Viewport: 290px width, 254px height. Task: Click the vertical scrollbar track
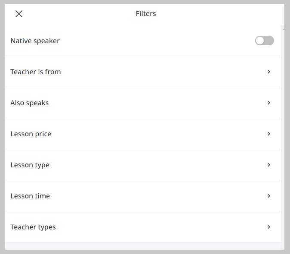pyautogui.click(x=283, y=139)
